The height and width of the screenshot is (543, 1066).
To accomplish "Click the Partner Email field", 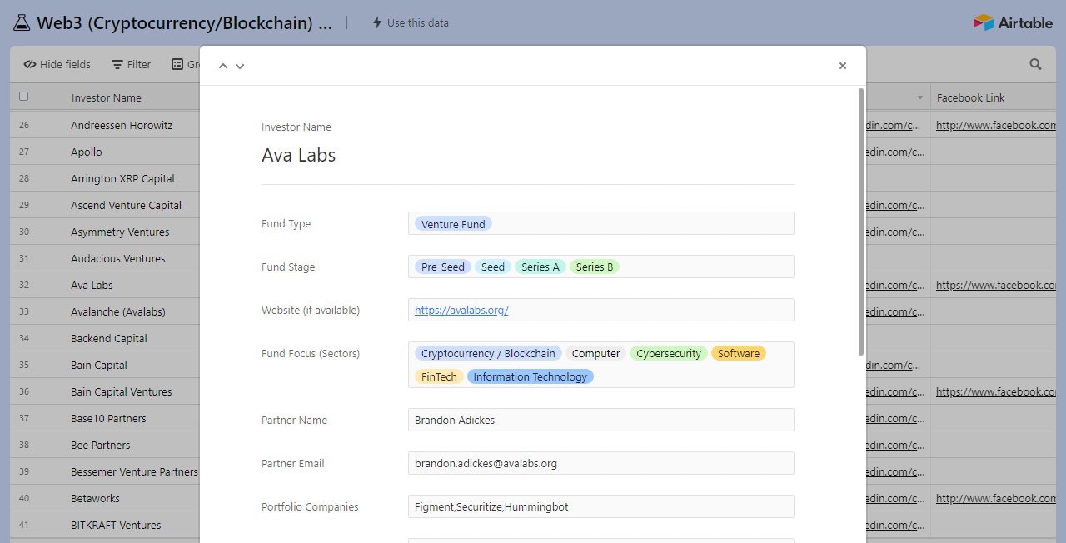I will pyautogui.click(x=600, y=463).
